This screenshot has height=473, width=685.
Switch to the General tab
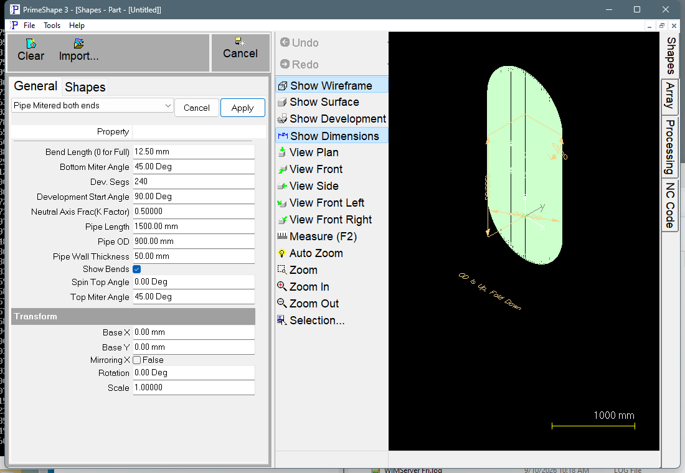tap(35, 86)
